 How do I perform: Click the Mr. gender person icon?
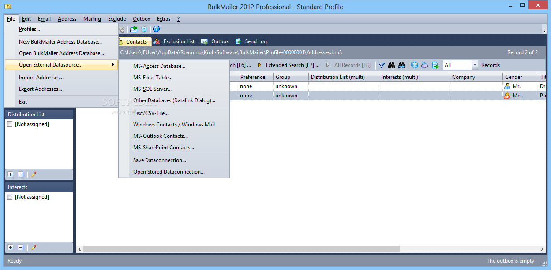coord(507,86)
